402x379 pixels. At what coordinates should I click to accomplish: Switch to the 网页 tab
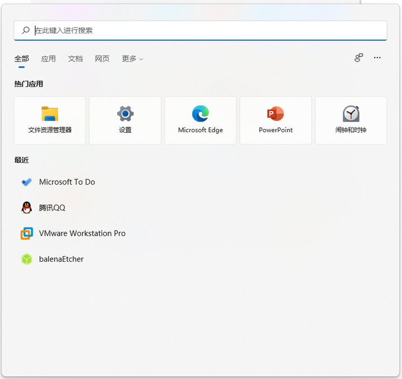tap(102, 59)
